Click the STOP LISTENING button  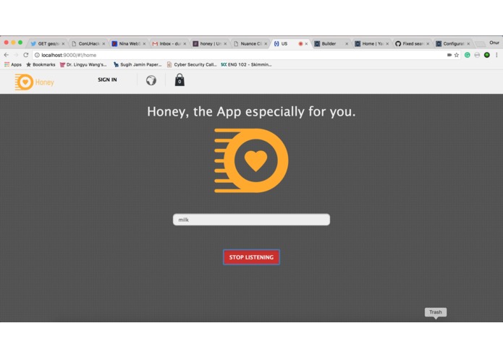click(x=251, y=257)
